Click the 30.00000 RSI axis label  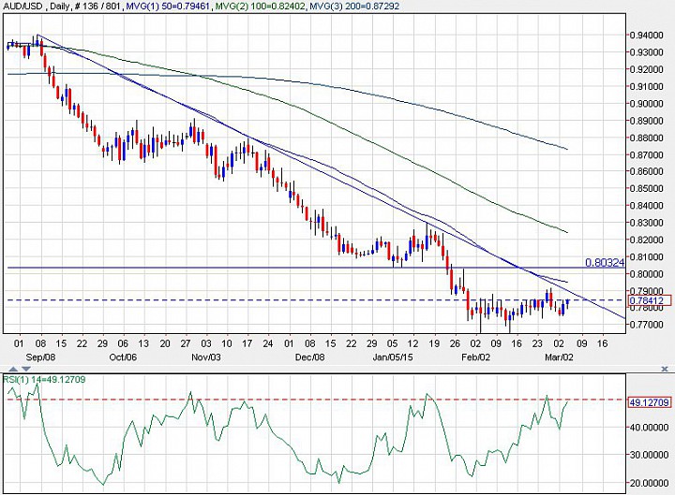point(649,455)
